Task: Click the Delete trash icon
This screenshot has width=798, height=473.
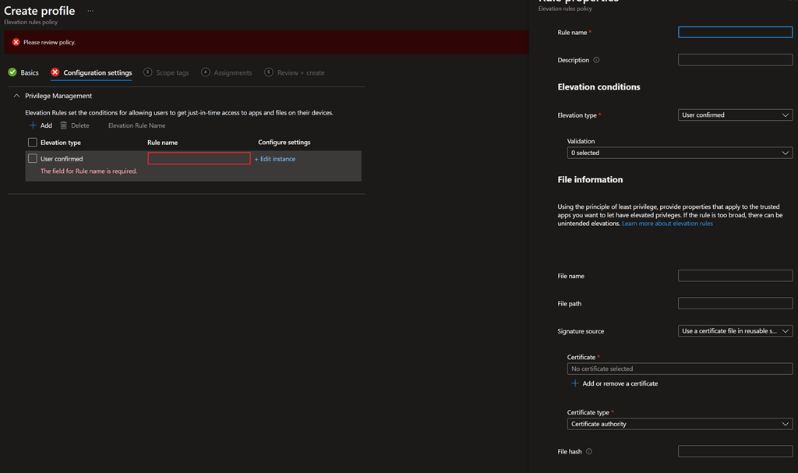Action: tap(64, 125)
